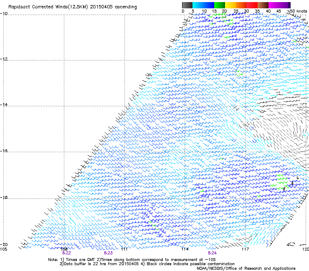Click the legend label '30'
Image resolution: width=309 pixels, height=271 pixels.
point(246,11)
